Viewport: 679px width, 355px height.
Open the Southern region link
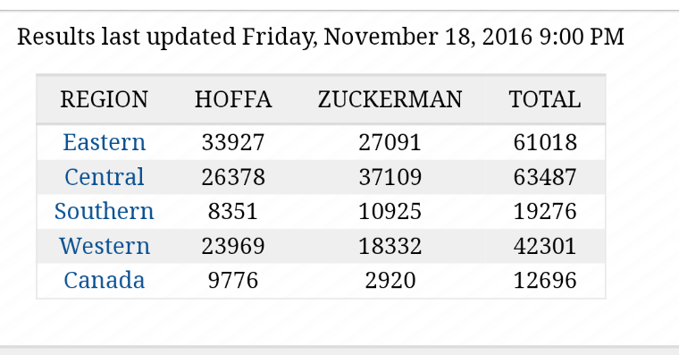(104, 211)
